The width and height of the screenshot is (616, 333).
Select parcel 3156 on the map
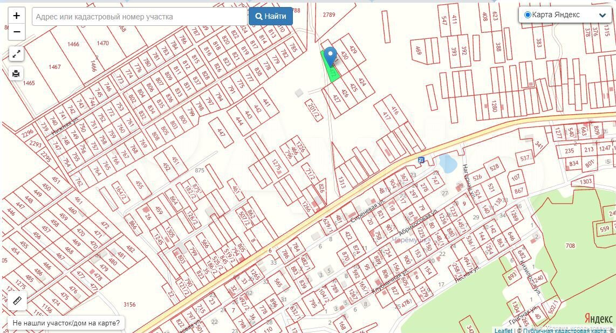coord(129,304)
